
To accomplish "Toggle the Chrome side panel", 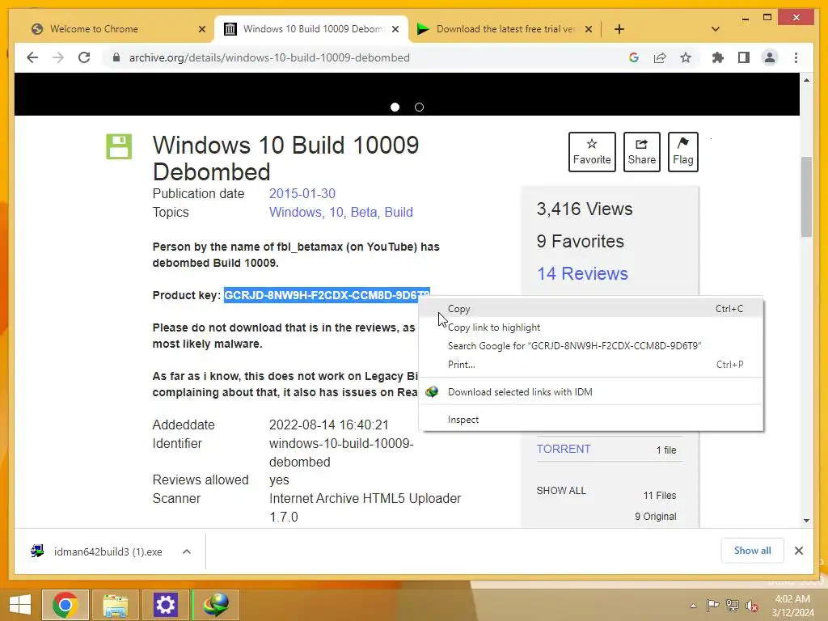I will (x=744, y=57).
